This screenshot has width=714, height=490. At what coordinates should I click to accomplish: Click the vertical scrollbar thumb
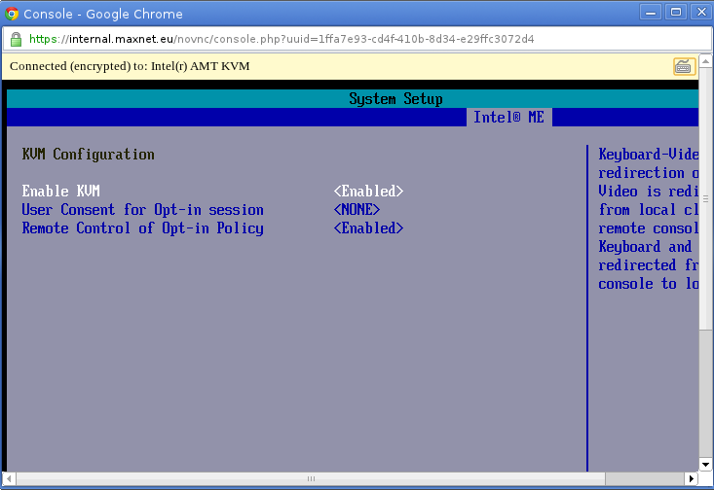click(x=705, y=198)
